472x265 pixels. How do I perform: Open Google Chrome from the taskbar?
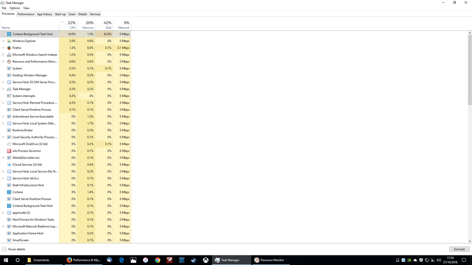(x=158, y=260)
